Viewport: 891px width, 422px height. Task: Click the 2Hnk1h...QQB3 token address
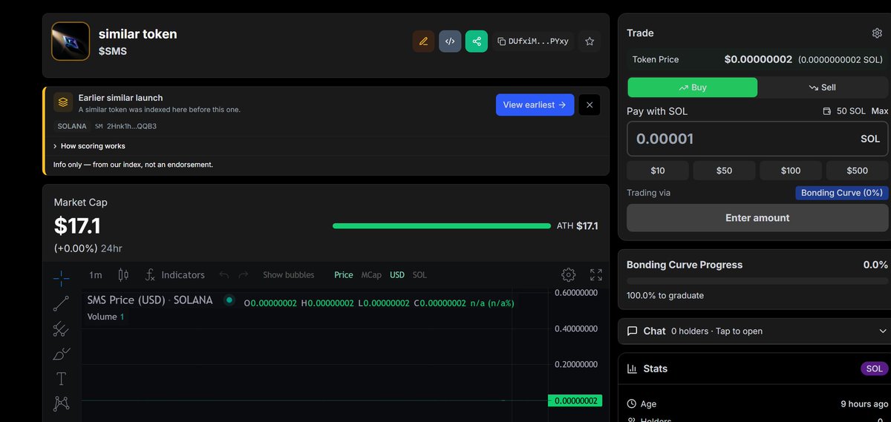[x=131, y=126]
